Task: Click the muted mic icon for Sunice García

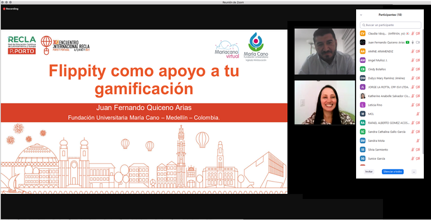Action: tap(413, 159)
